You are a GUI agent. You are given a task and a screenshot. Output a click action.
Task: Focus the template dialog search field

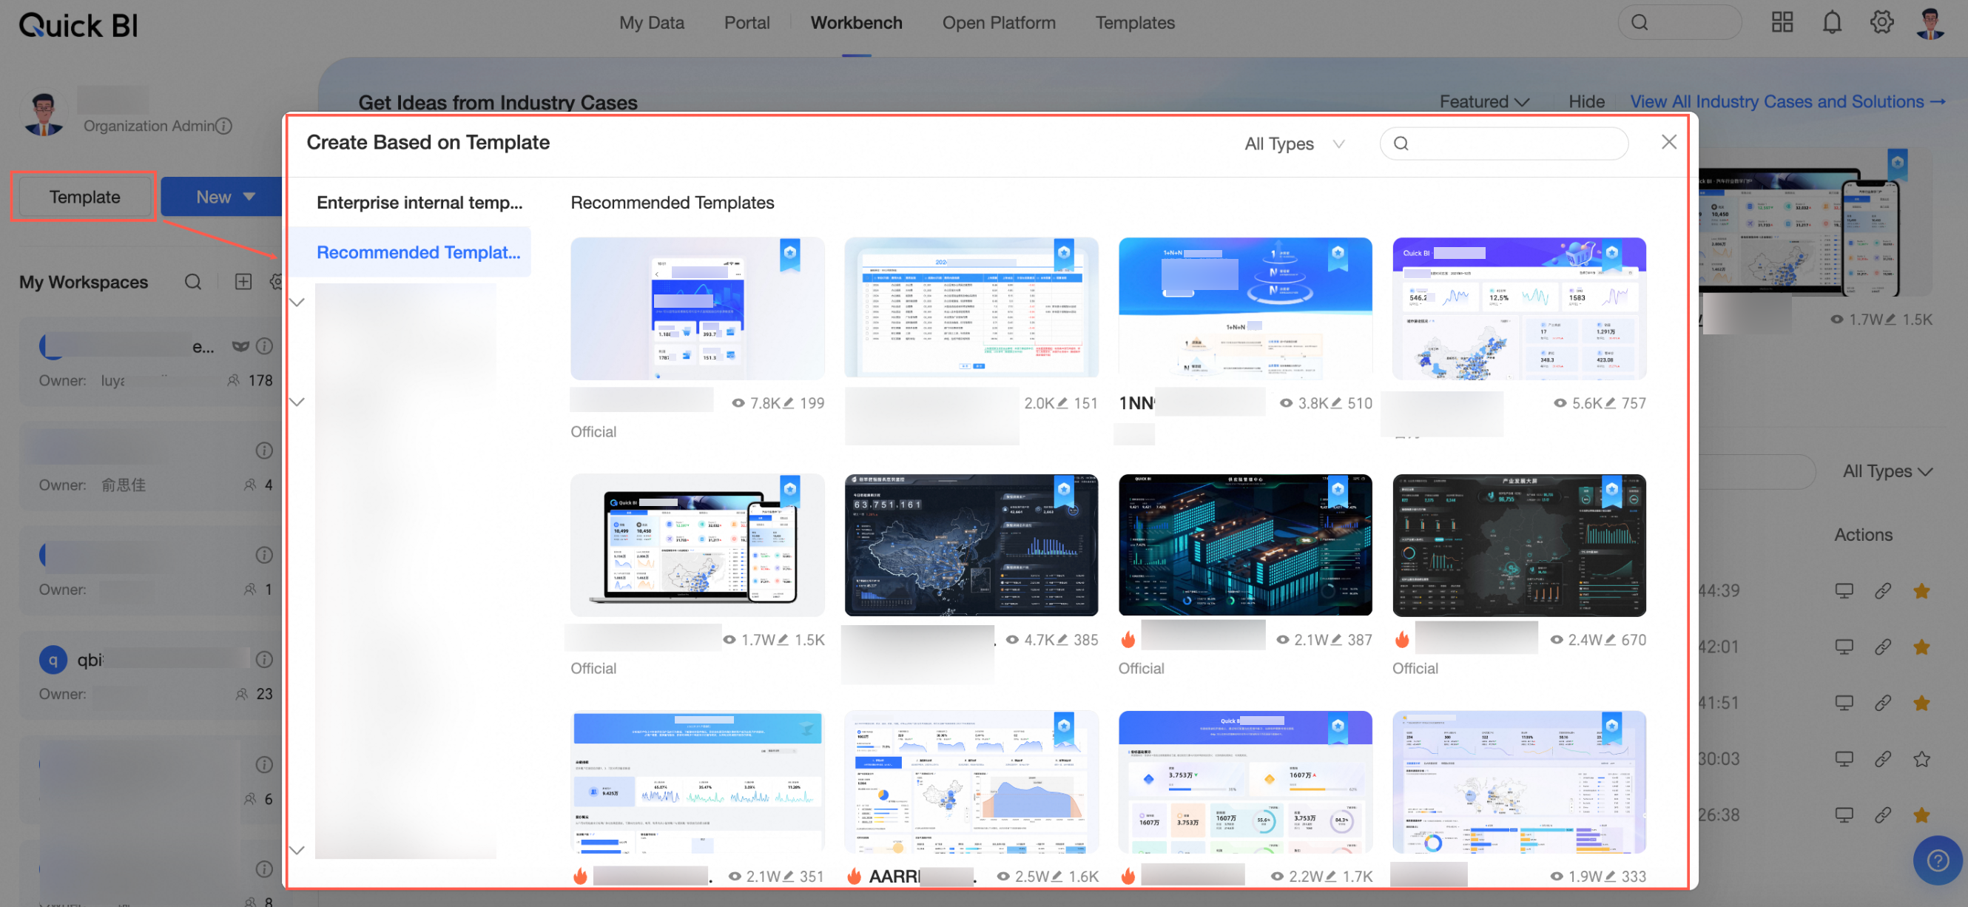pyautogui.click(x=1503, y=144)
